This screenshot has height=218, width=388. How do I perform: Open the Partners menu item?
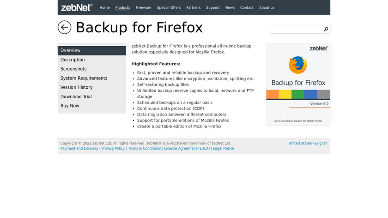click(x=193, y=8)
